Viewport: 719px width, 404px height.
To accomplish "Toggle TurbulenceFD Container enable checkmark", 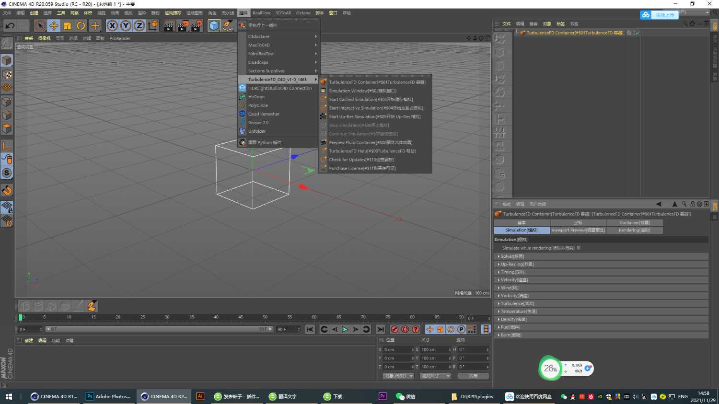I will pos(637,33).
